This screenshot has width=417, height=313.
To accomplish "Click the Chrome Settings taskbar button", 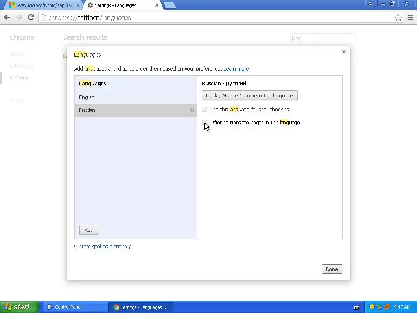I will pos(141,307).
